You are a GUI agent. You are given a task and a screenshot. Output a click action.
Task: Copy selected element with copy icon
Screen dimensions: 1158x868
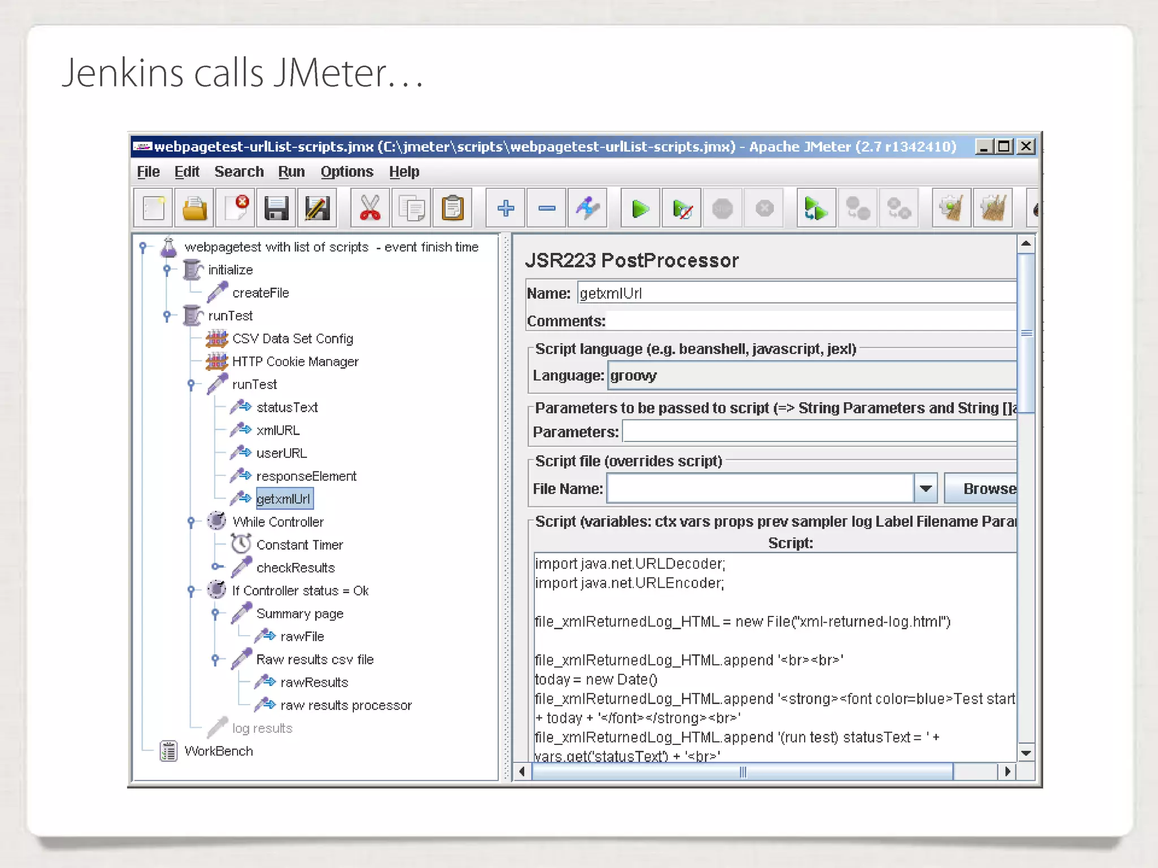coord(411,208)
